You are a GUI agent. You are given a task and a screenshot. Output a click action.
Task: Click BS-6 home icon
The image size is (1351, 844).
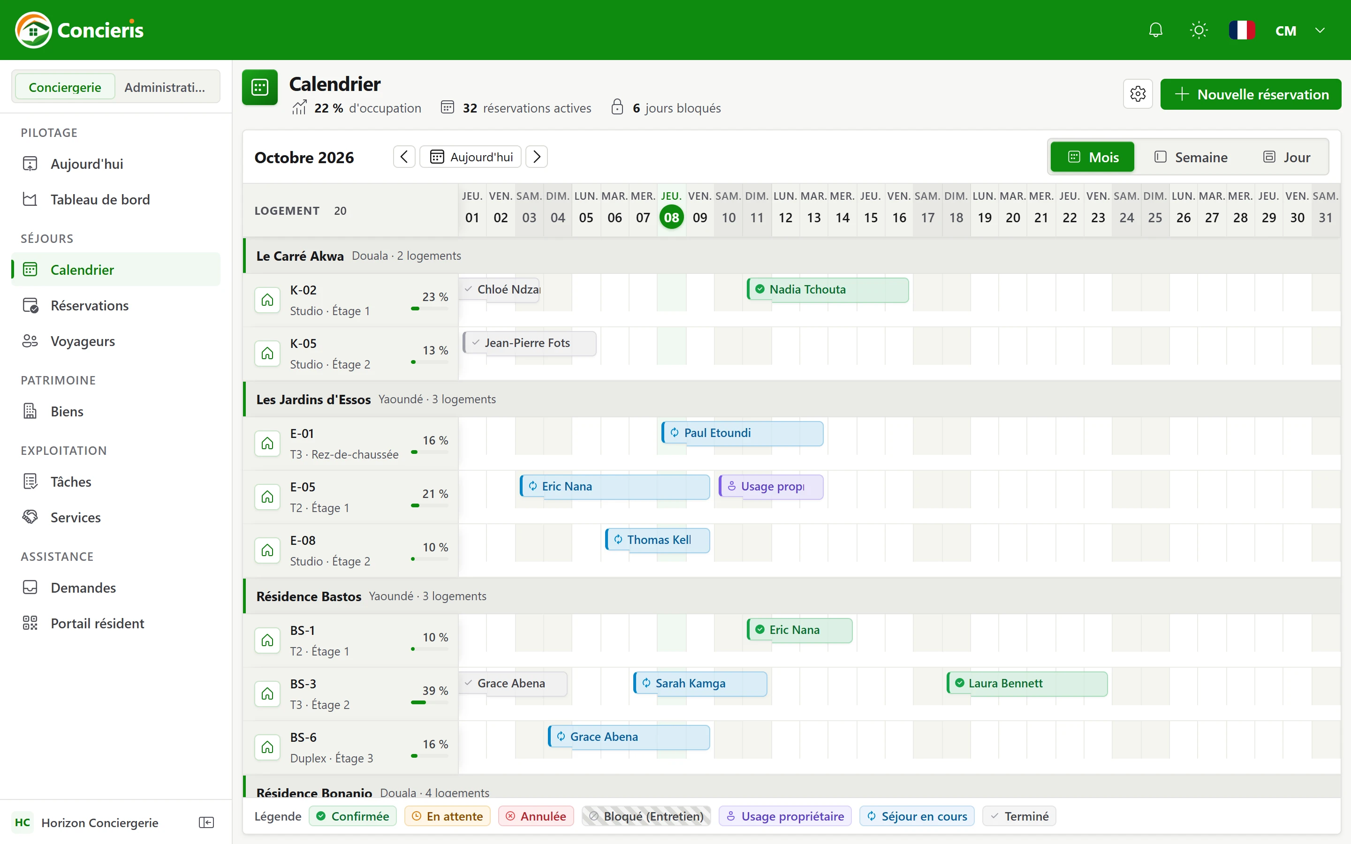tap(267, 747)
